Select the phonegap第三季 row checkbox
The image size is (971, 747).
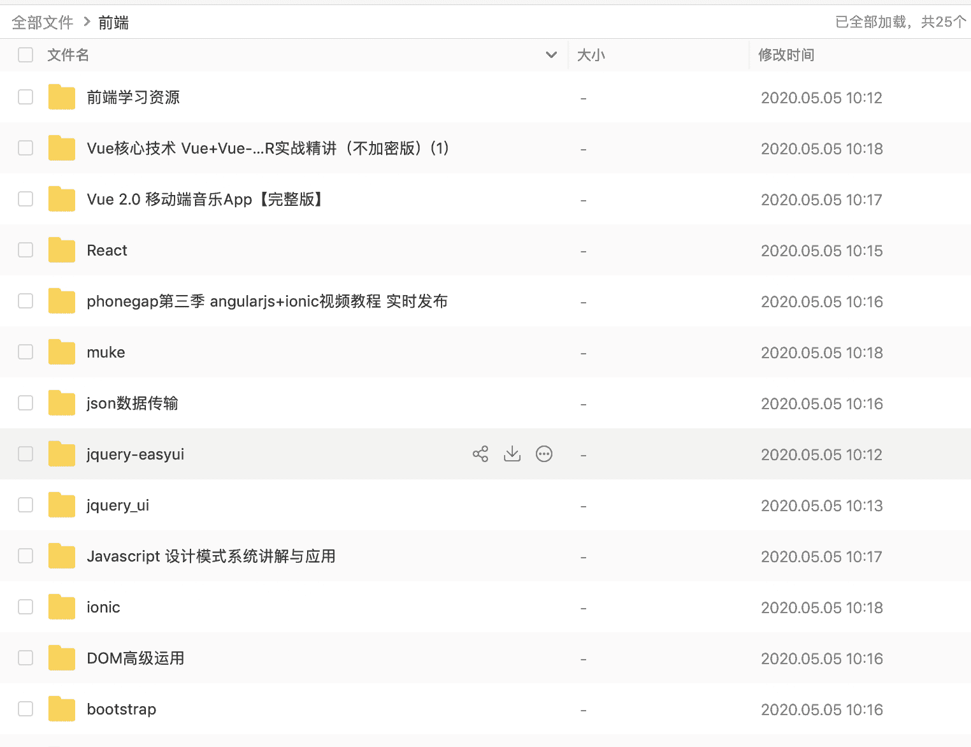25,301
